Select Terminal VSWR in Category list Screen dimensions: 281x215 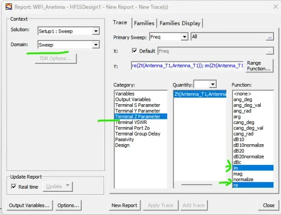(x=131, y=122)
